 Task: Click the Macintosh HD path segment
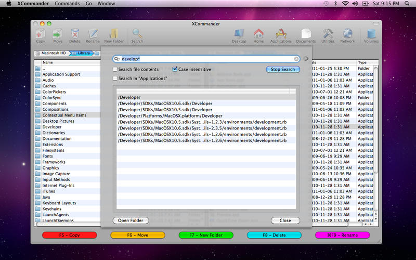pos(51,53)
